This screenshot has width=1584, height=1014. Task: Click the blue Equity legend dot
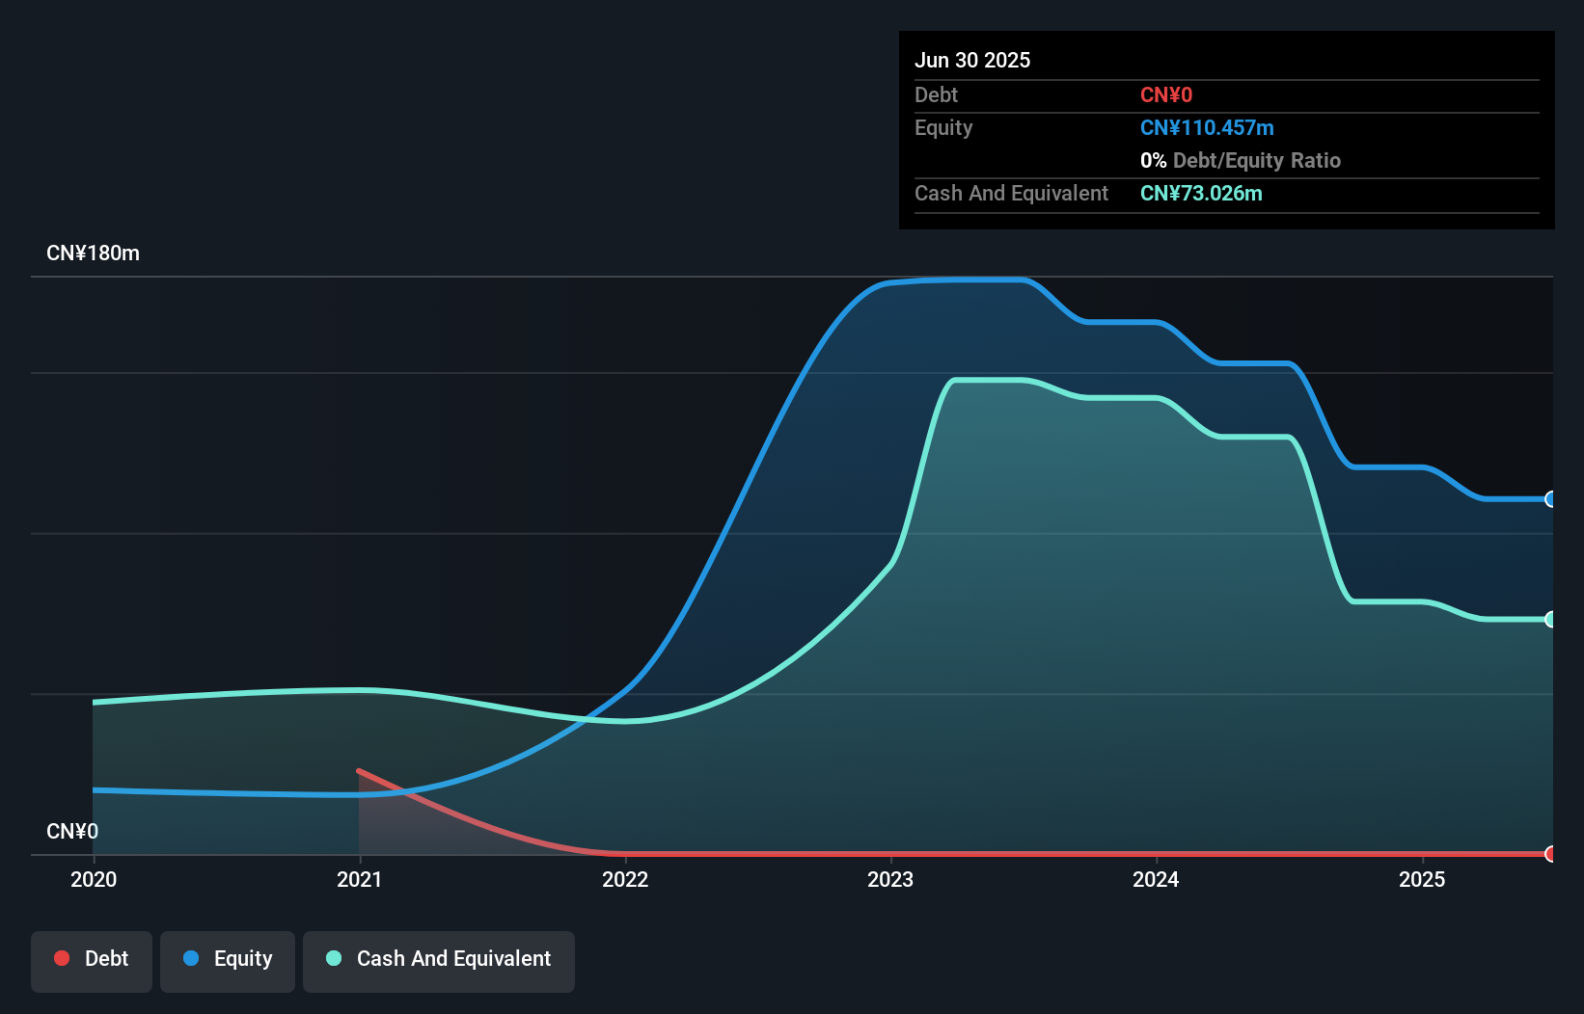[191, 959]
